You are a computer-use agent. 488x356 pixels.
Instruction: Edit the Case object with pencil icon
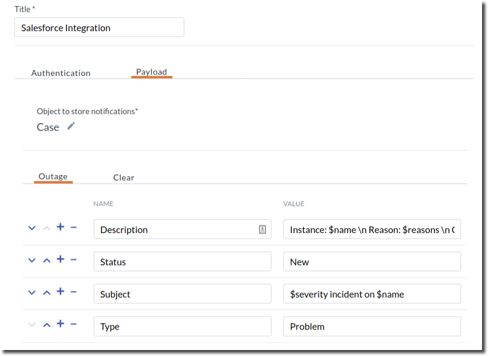tap(71, 126)
